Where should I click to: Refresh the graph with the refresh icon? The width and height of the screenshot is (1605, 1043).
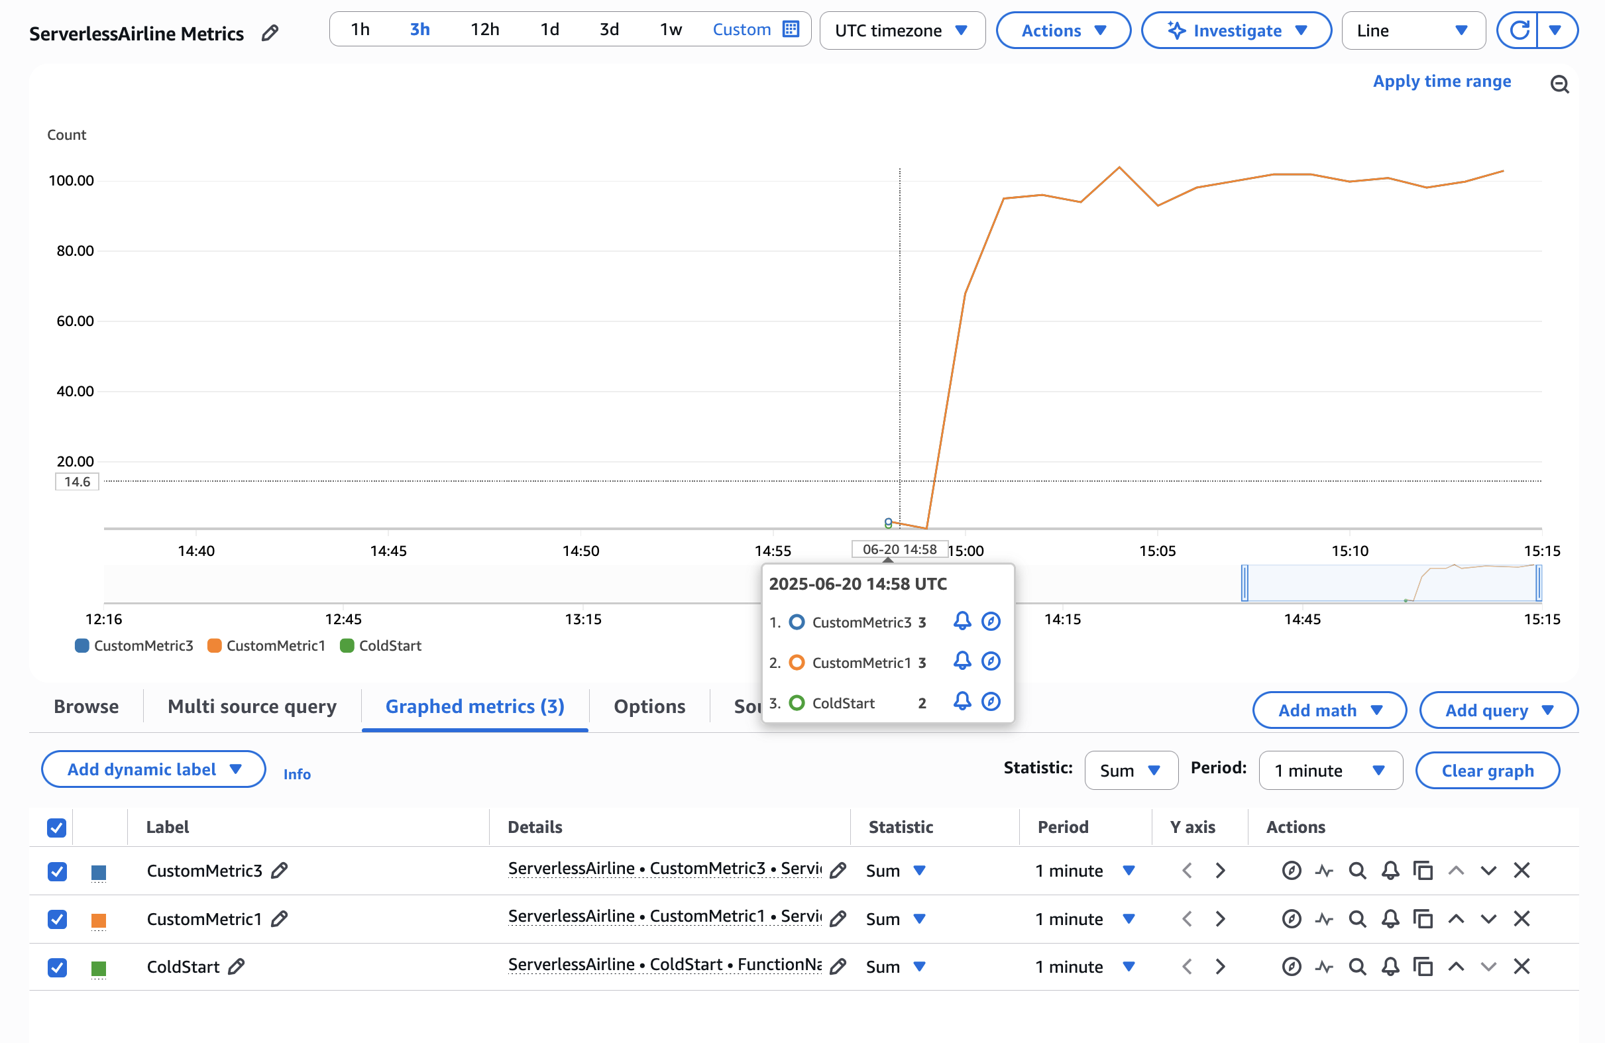tap(1520, 30)
